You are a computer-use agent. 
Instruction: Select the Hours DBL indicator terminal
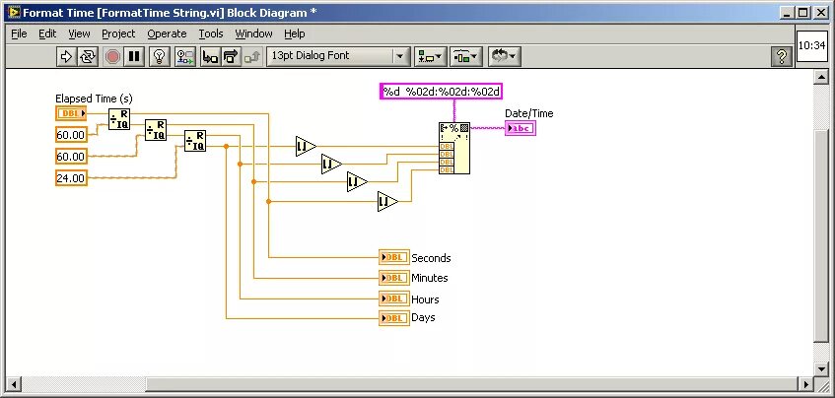click(x=394, y=298)
